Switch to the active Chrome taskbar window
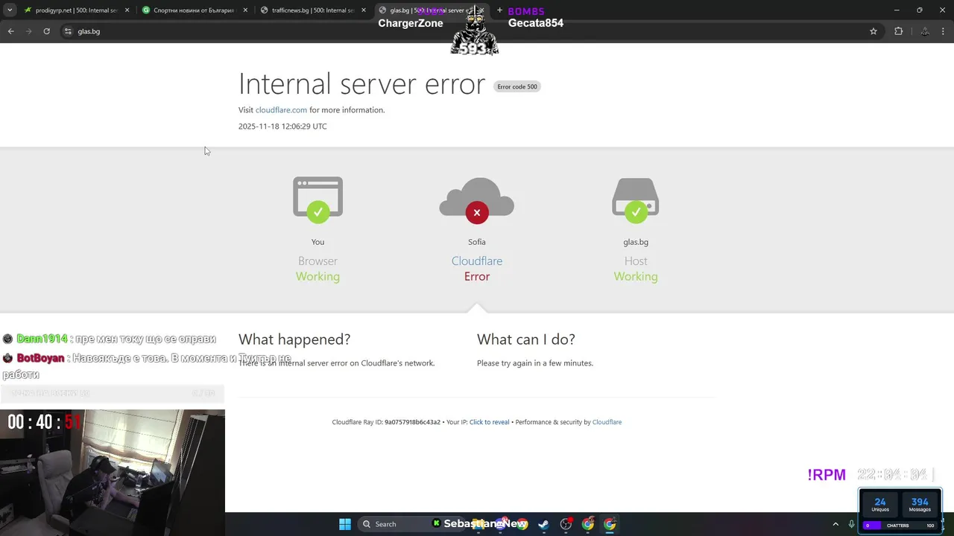The image size is (954, 536). click(x=610, y=524)
